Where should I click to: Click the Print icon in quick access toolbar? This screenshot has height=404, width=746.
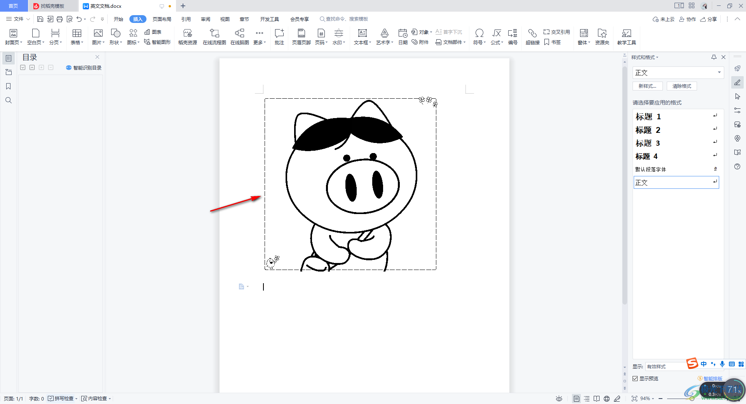(59, 19)
